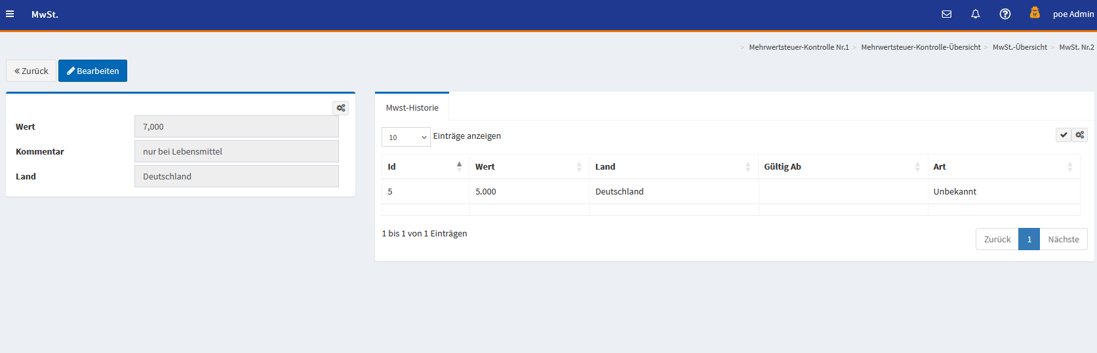Click the checkmark icon above the table
The height and width of the screenshot is (353, 1097).
[x=1064, y=135]
